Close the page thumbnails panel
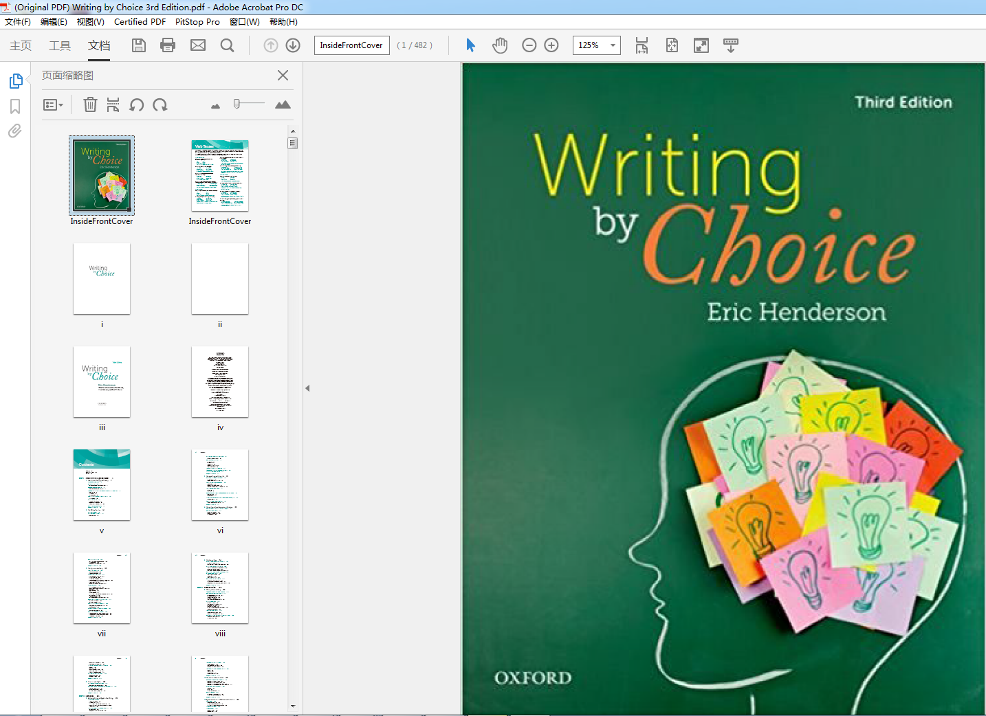Image resolution: width=986 pixels, height=716 pixels. 283,75
